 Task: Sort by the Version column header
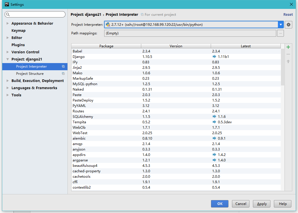click(x=176, y=46)
